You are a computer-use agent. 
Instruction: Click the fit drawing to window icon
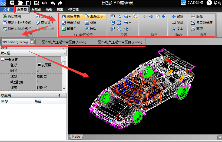point(119,23)
